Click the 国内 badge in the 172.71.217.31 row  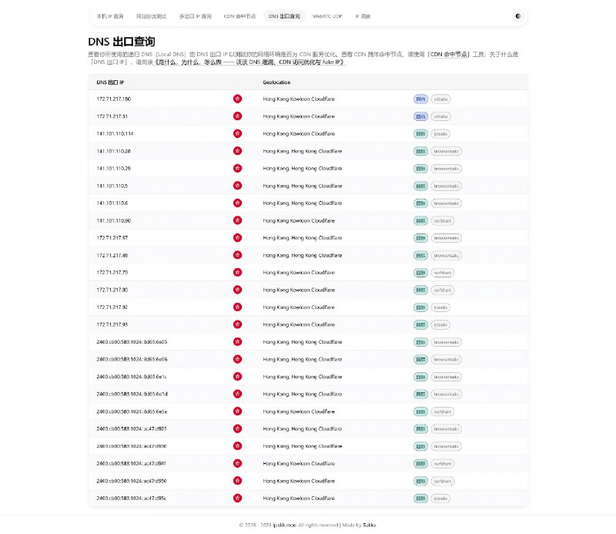click(420, 116)
